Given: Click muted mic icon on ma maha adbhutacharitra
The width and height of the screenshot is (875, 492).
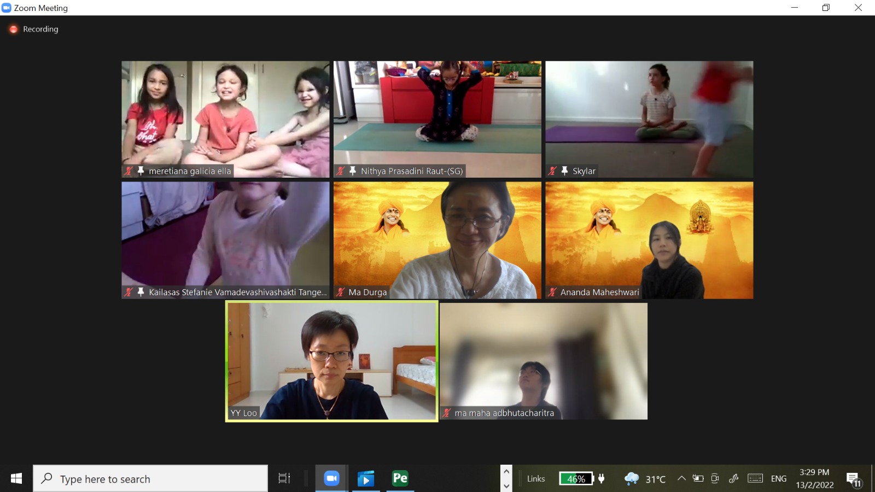Looking at the screenshot, I should coord(446,413).
